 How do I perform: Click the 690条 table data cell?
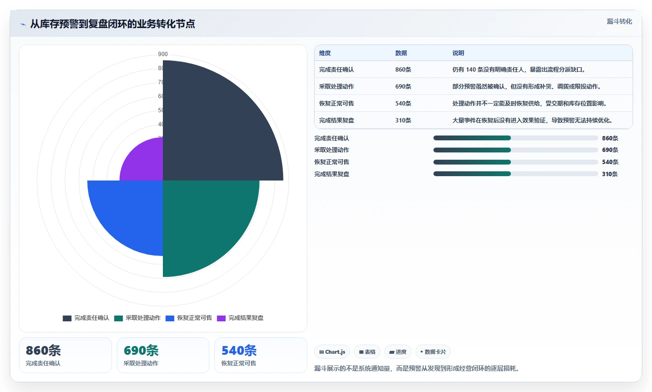(x=403, y=87)
